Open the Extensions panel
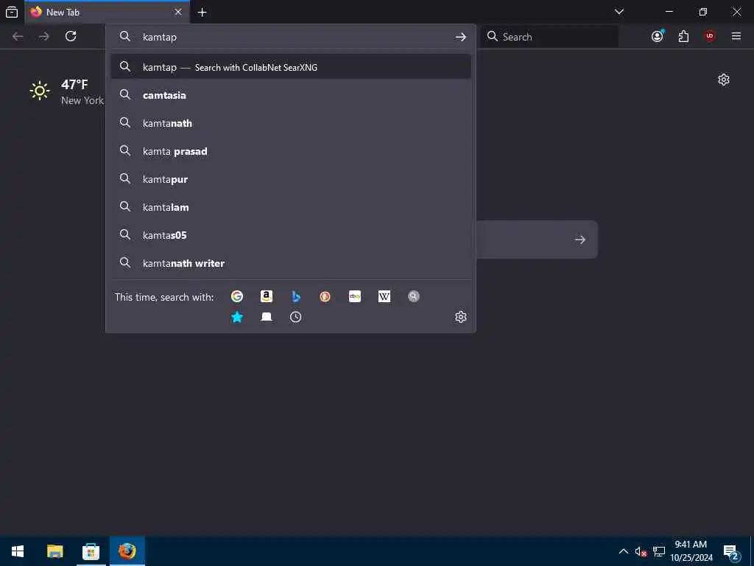Image resolution: width=754 pixels, height=566 pixels. pos(683,36)
